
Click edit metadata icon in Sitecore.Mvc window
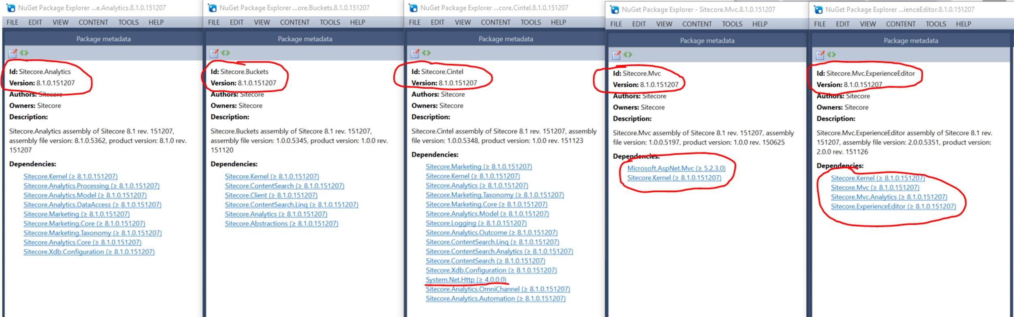pos(617,55)
